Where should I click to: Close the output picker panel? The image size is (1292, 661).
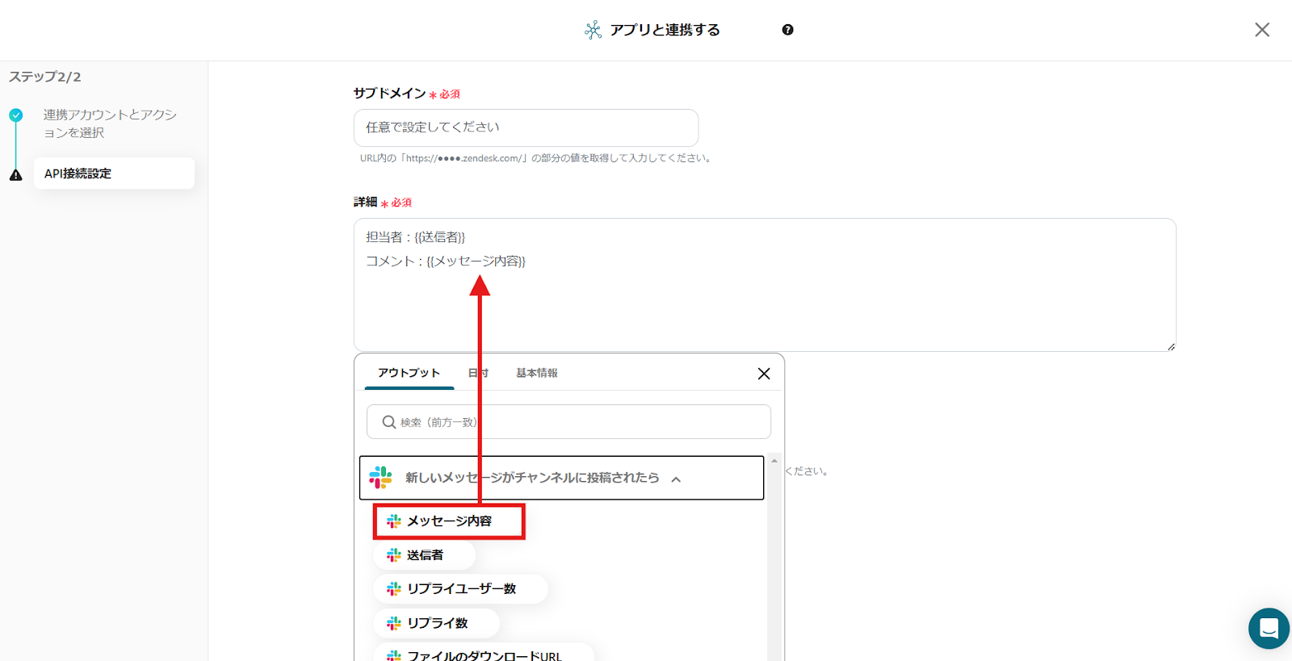[764, 374]
